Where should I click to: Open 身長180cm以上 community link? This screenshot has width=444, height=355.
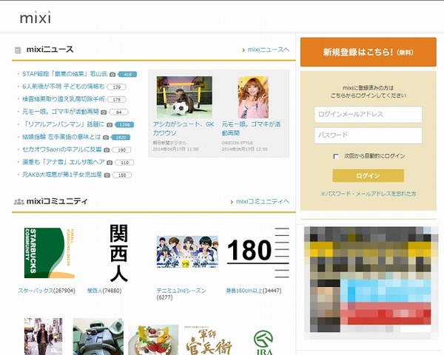[x=243, y=291]
